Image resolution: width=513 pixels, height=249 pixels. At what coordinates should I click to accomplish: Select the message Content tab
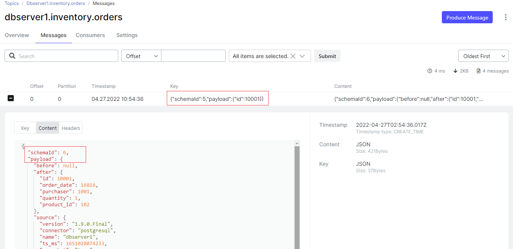(x=48, y=128)
